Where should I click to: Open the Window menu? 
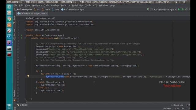tap(103, 5)
